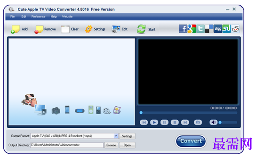This screenshot has width=260, height=157.
Task: Skip to next track in player
Action: tap(185, 122)
